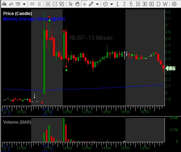Click the 10:00 label on the price time axis

coord(67,112)
